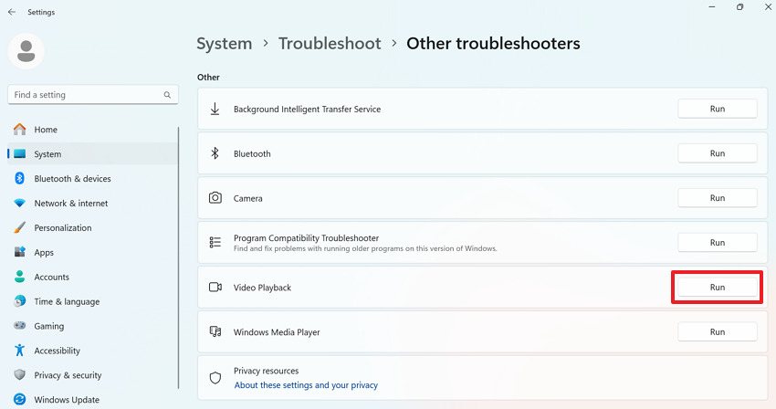Viewport: 776px width, 409px height.
Task: Open Accounts settings page
Action: click(x=92, y=277)
